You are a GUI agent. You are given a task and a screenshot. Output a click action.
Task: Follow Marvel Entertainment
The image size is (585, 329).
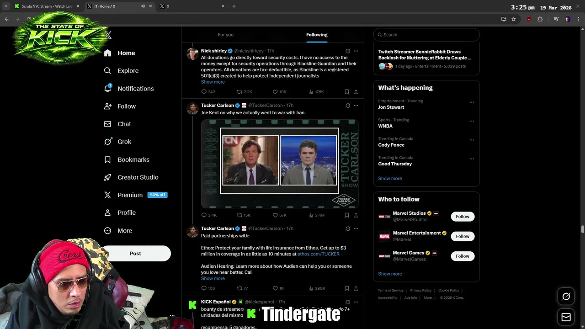pyautogui.click(x=463, y=236)
